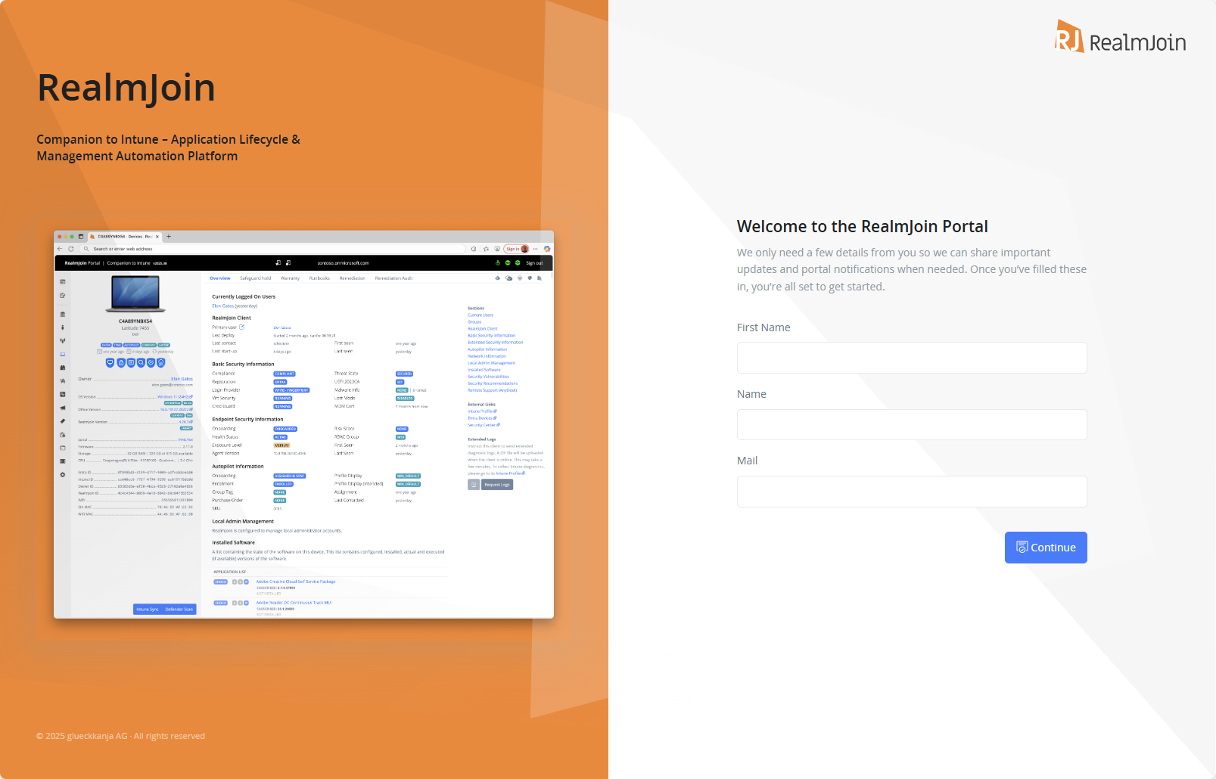Click the form icon inside Continue button

[1022, 547]
